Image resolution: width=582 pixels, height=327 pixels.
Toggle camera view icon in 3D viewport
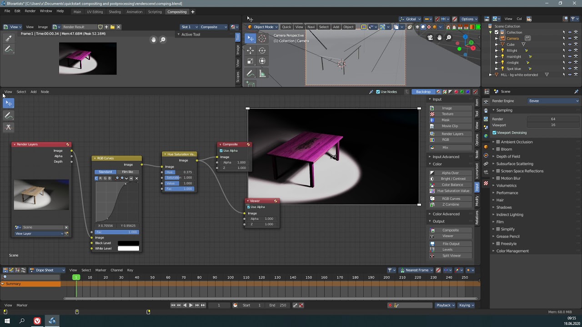point(430,38)
